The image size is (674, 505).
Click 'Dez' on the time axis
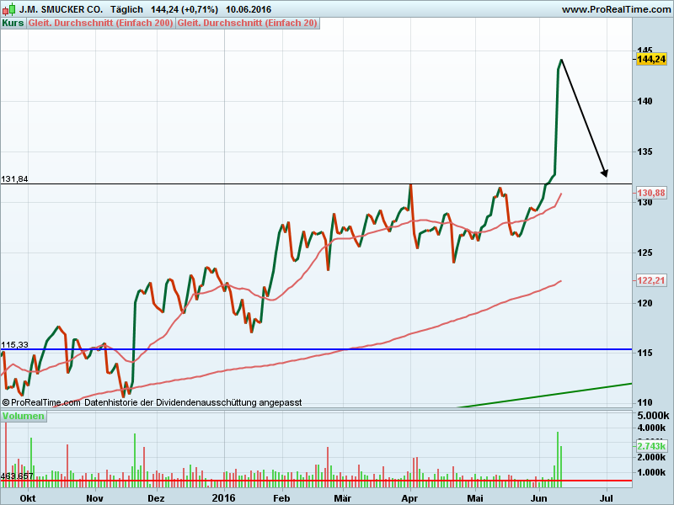[156, 498]
